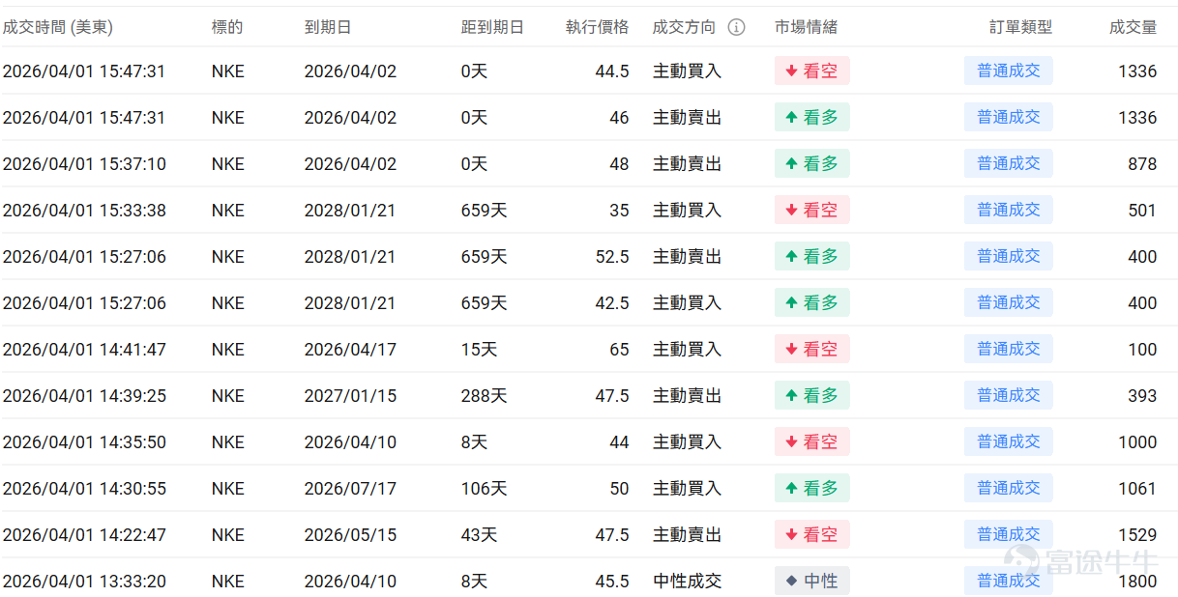Click the 看多 tag in the 42.5 strike row
This screenshot has height=597, width=1178.
tap(812, 302)
